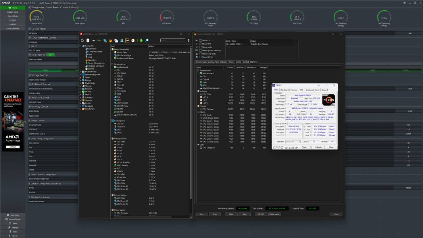423x238 pixels.
Task: Click the AIDA64 search input field
Action: click(x=173, y=40)
